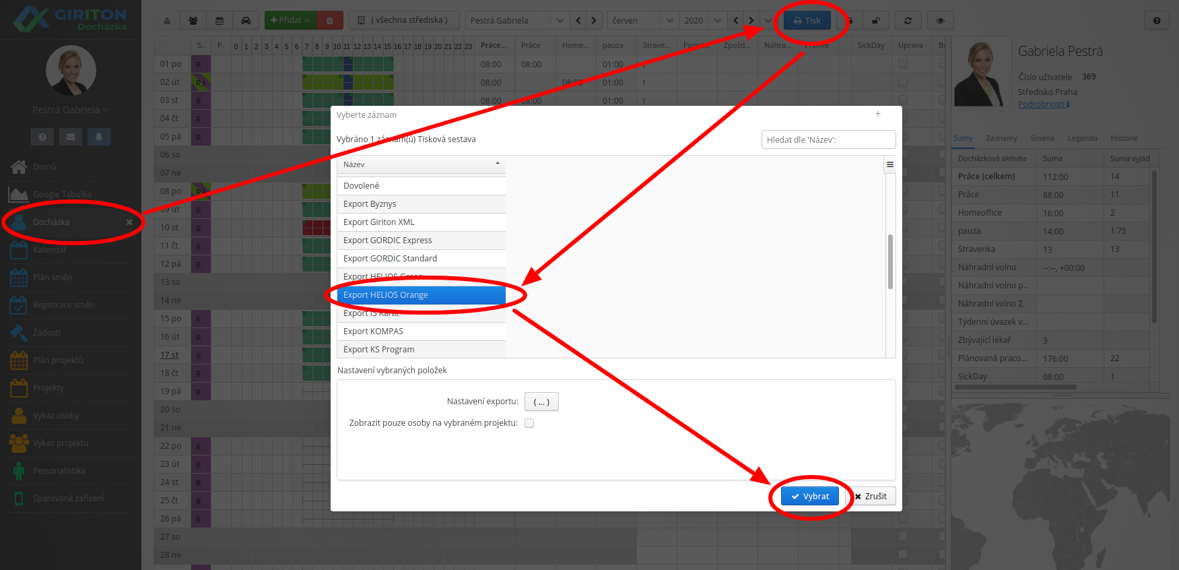Open the calendar icon in top toolbar

pyautogui.click(x=220, y=21)
